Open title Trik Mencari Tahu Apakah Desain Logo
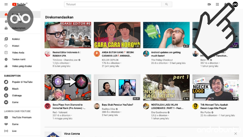243x137 pixels. (x=214, y=106)
